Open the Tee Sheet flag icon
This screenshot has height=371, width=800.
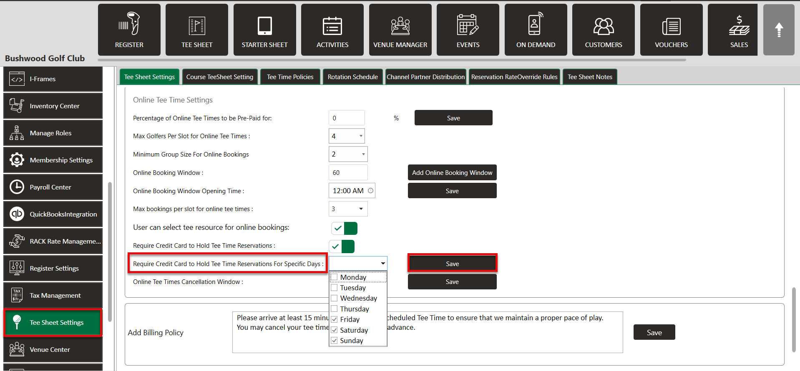click(x=197, y=25)
